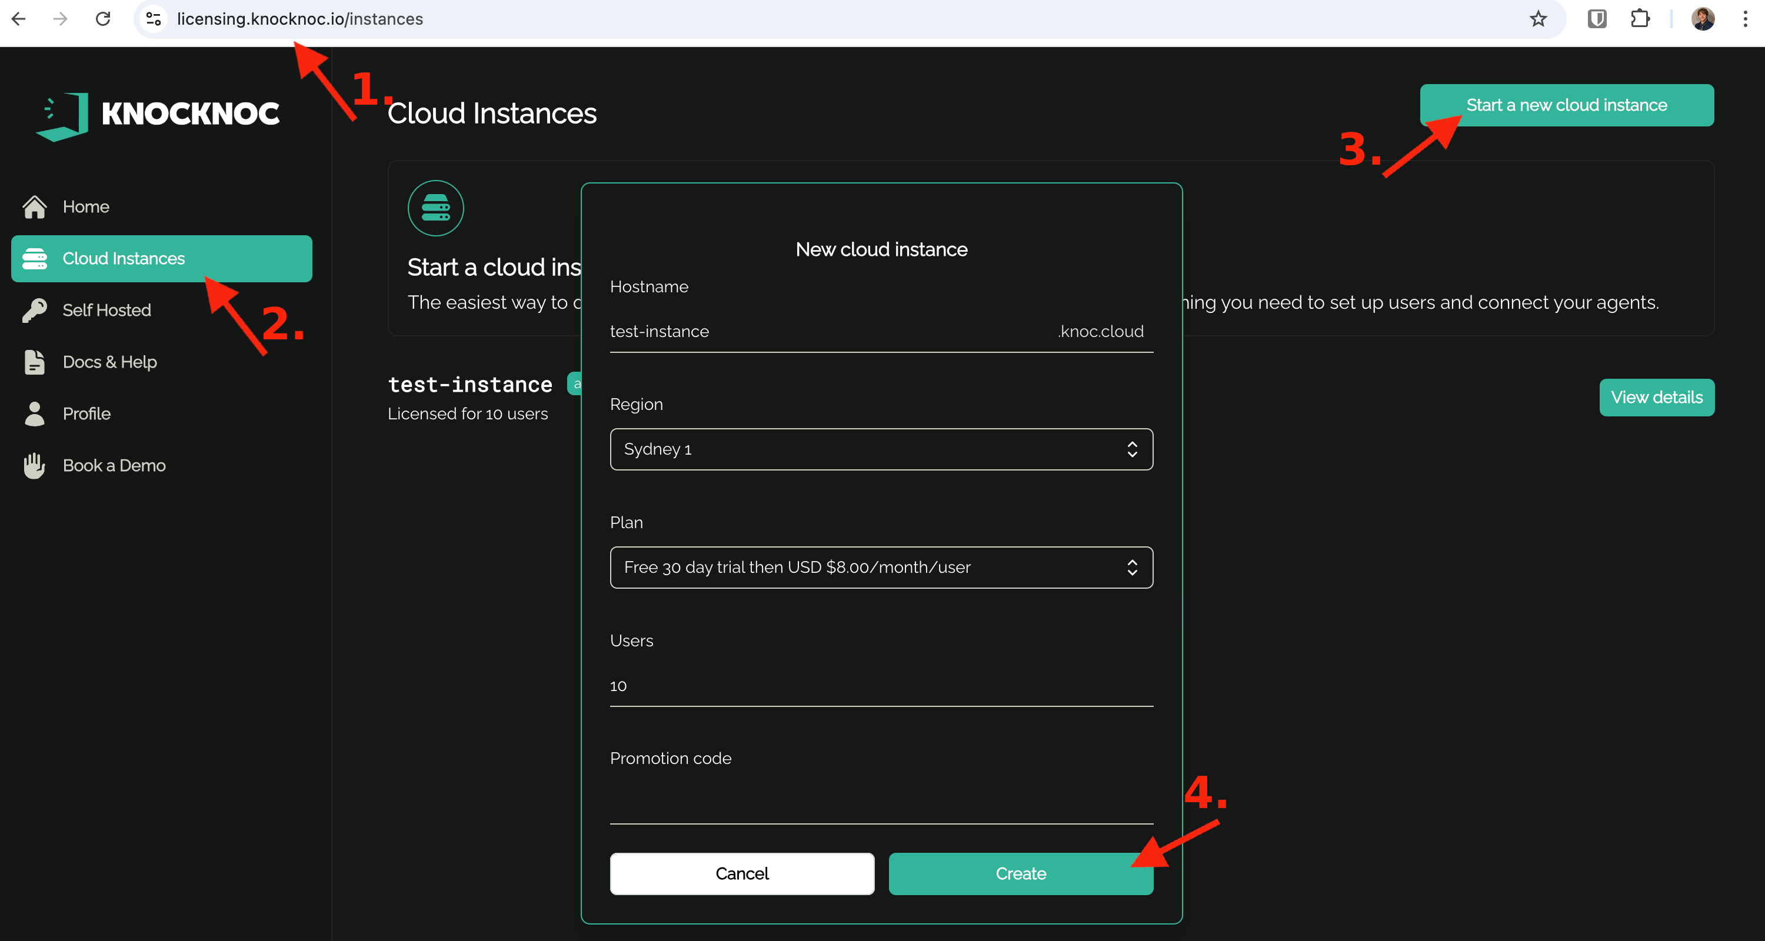This screenshot has width=1765, height=941.
Task: Click the Home house icon
Action: 34,206
